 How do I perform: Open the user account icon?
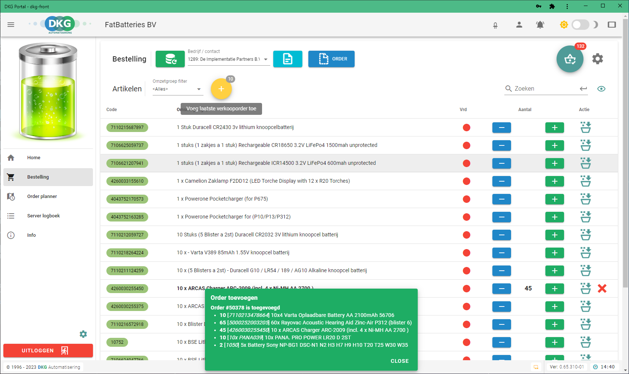519,25
